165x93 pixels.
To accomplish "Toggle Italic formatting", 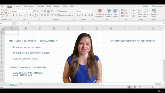I will [16, 16].
